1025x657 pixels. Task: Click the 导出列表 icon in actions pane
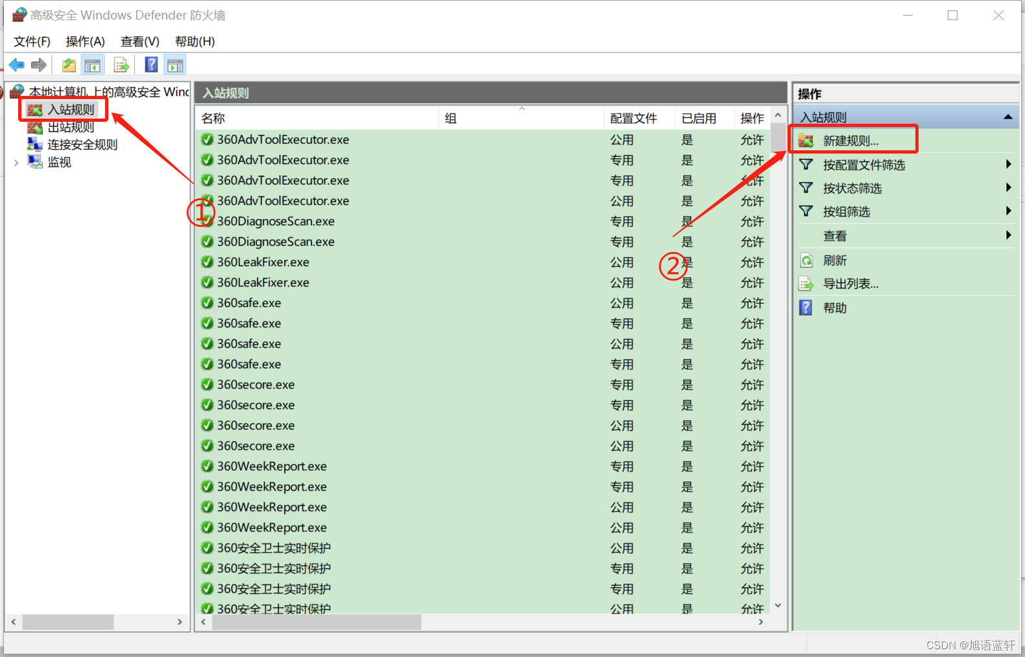(806, 284)
